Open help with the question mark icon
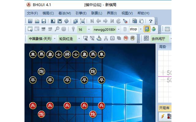The image size is (196, 122). coord(151,21)
